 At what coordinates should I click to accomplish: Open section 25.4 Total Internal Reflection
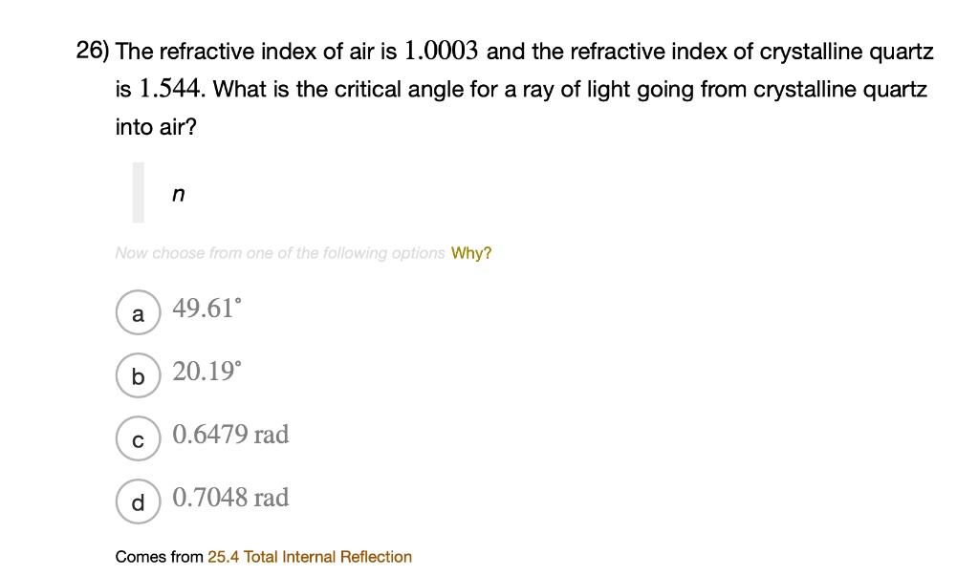coord(309,557)
